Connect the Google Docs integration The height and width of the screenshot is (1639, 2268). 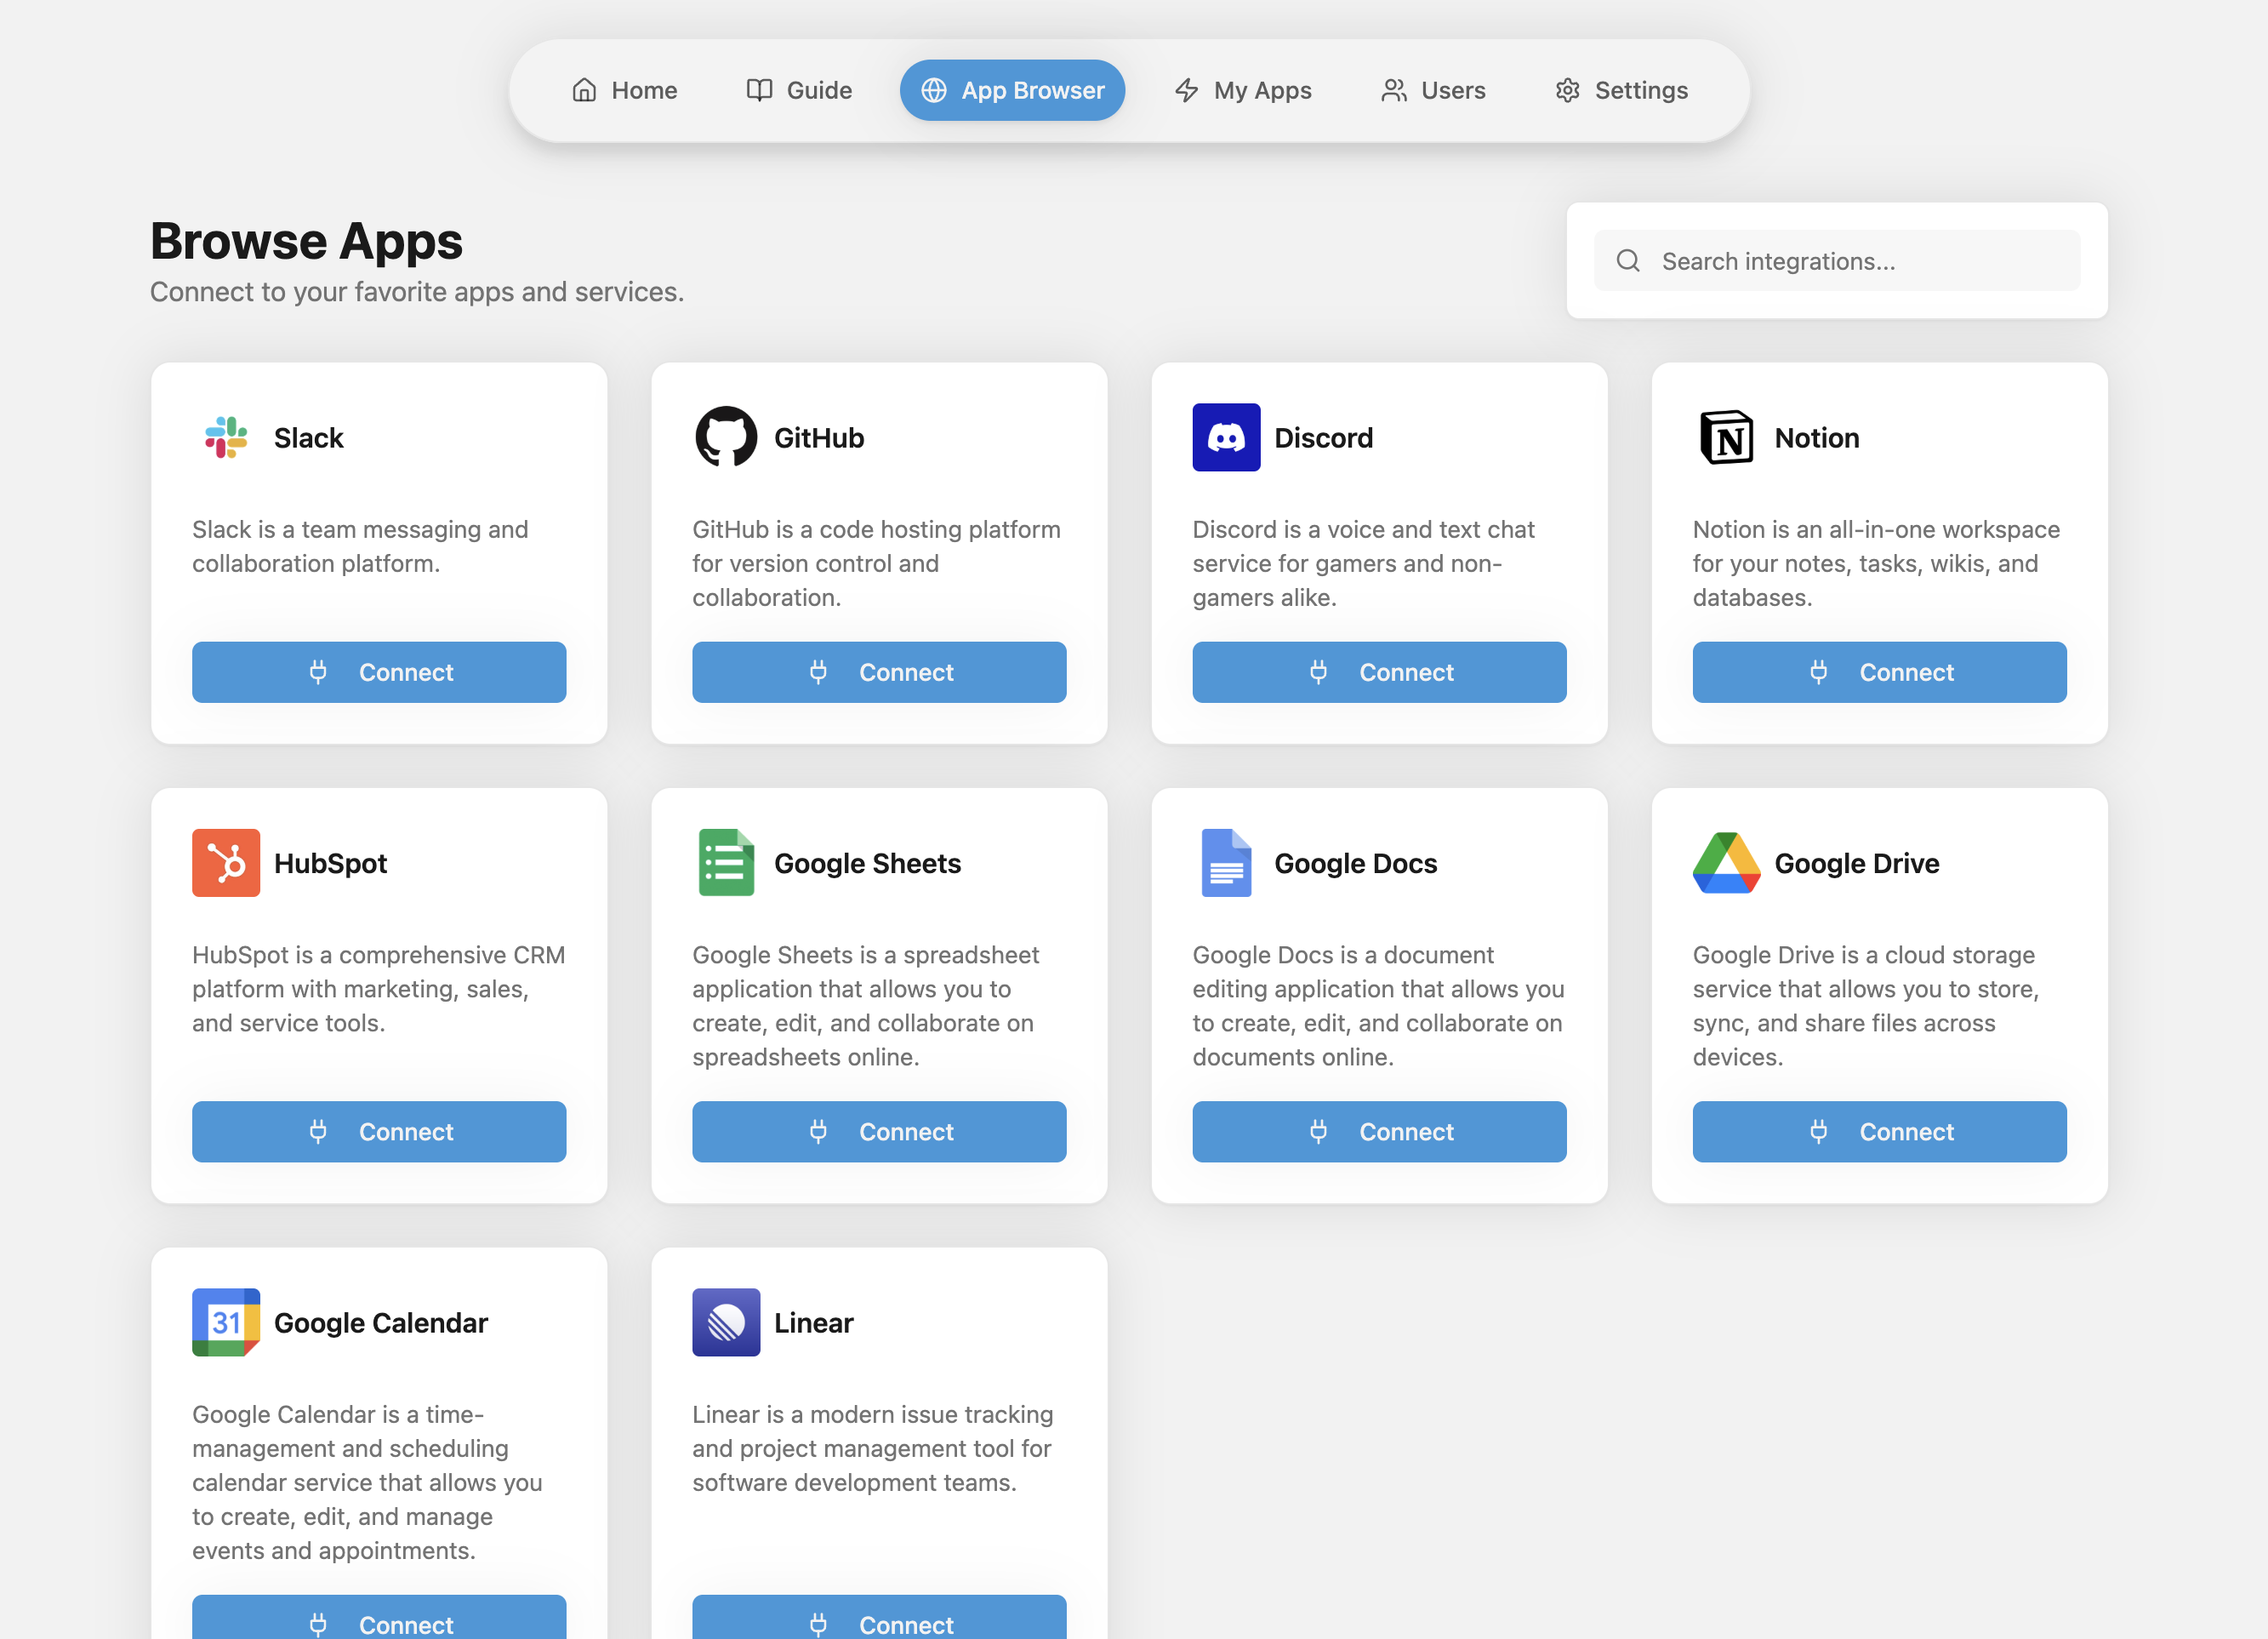click(1379, 1132)
